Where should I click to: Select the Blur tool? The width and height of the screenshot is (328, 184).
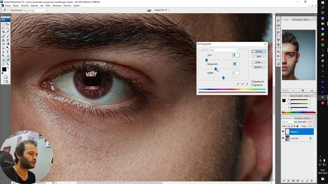coord(3,48)
